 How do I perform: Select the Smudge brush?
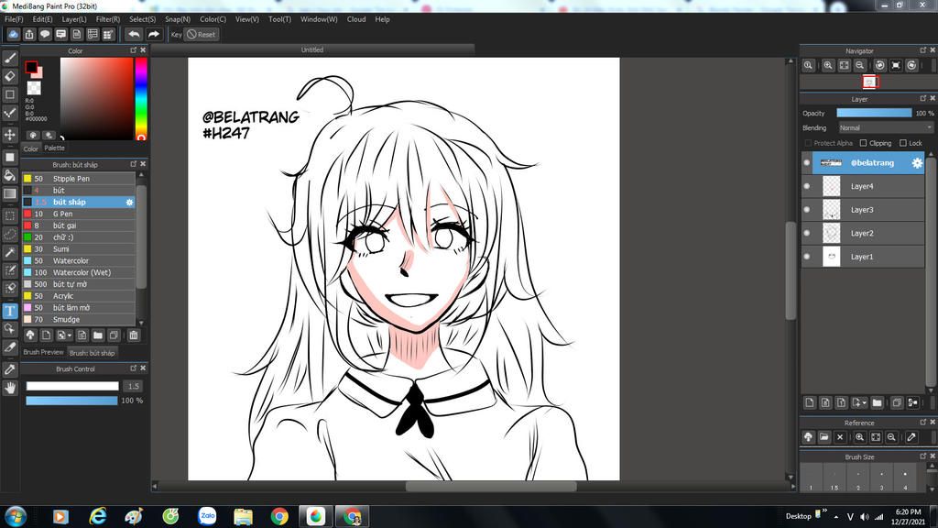tap(79, 319)
